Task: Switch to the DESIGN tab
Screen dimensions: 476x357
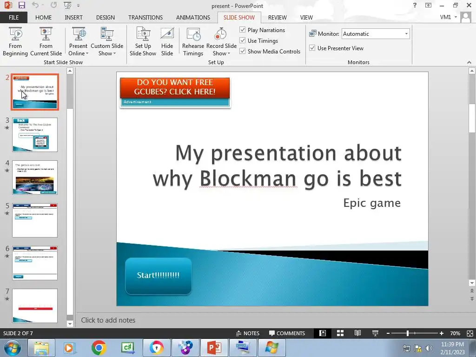Action: pyautogui.click(x=106, y=17)
